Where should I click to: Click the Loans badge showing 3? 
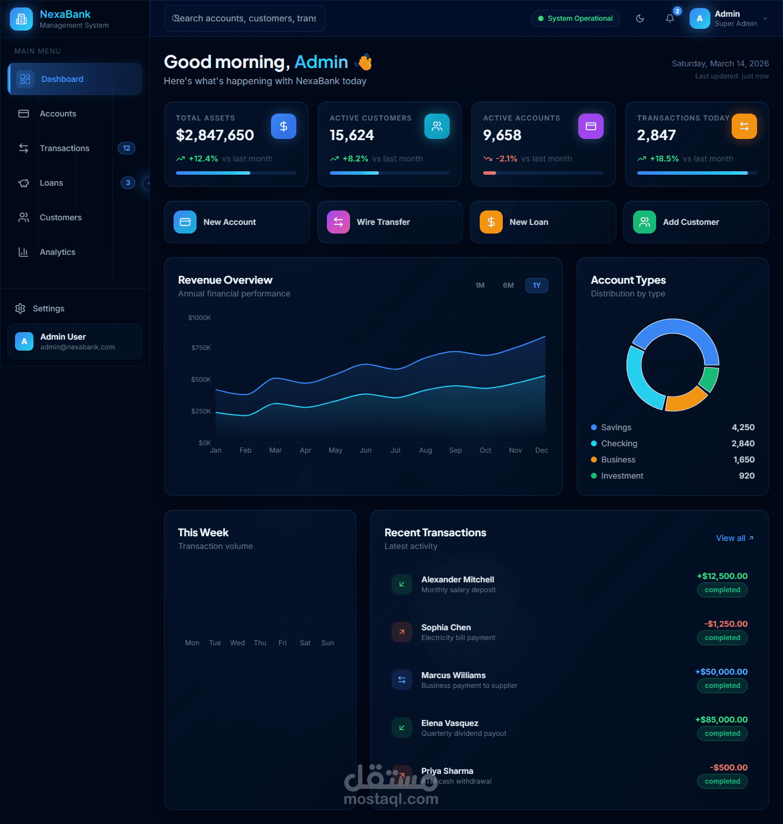coord(128,183)
